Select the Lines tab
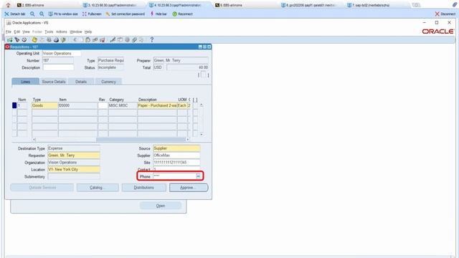This screenshot has height=258, width=459. 26,82
